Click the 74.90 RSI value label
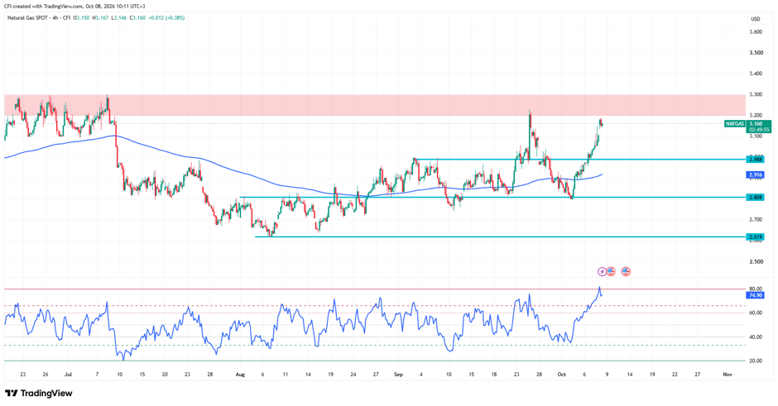Viewport: 778px width, 406px height. pos(755,295)
